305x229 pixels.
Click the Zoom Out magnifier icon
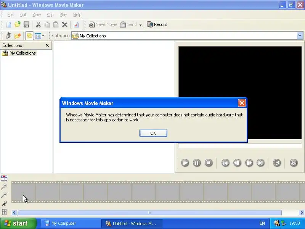tap(4, 195)
